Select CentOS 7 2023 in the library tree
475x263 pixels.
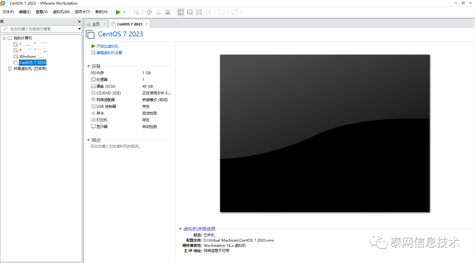click(33, 62)
